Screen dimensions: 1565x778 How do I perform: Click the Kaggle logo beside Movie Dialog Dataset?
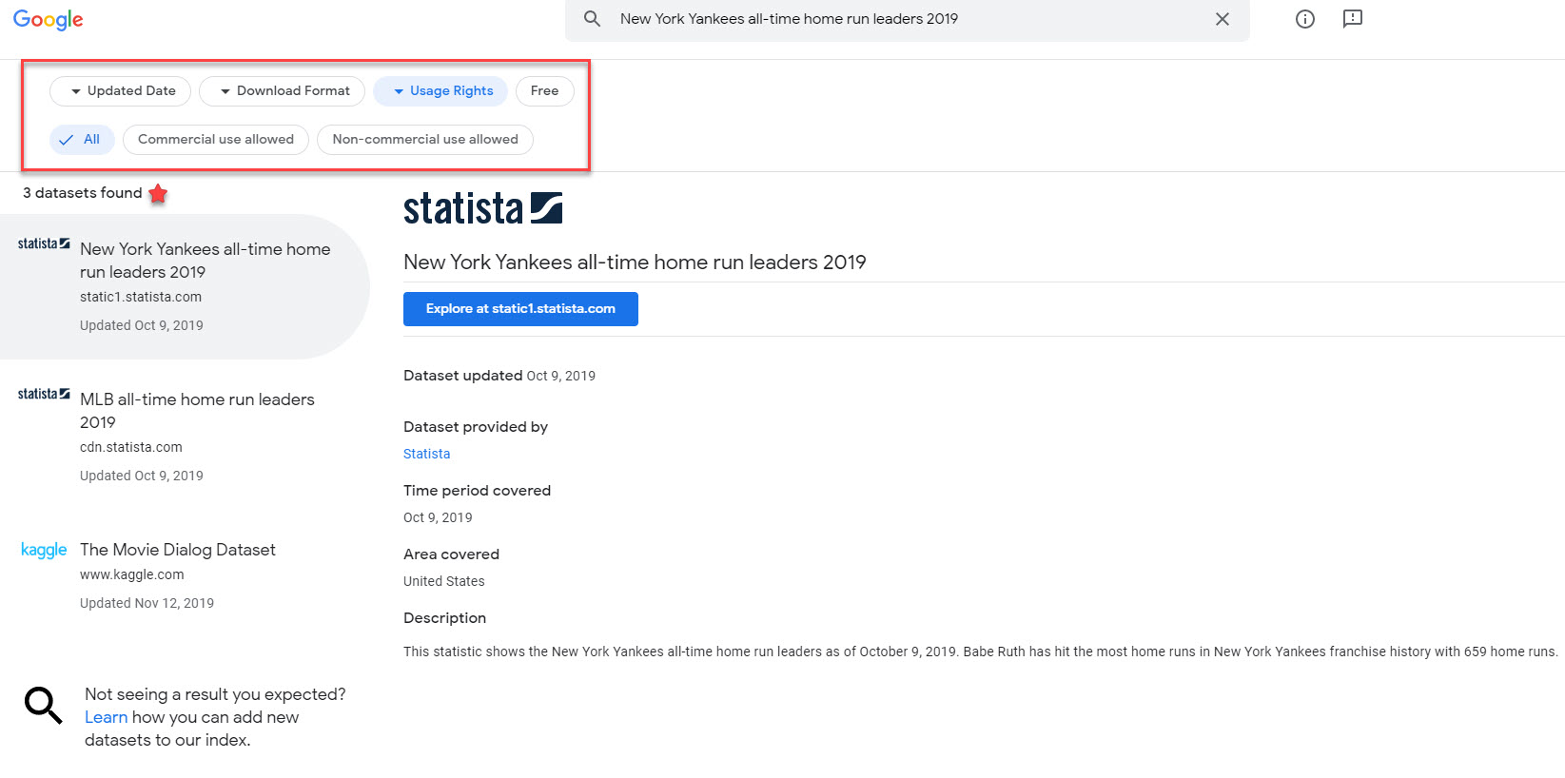(x=44, y=550)
